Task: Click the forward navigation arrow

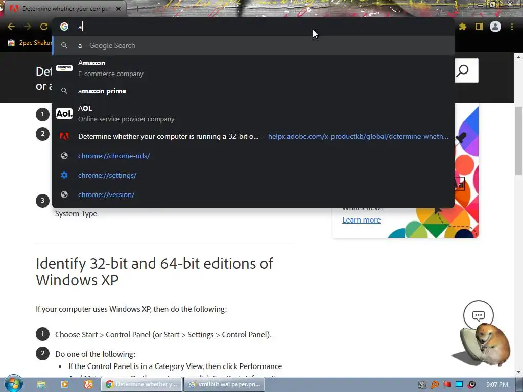Action: [28, 27]
